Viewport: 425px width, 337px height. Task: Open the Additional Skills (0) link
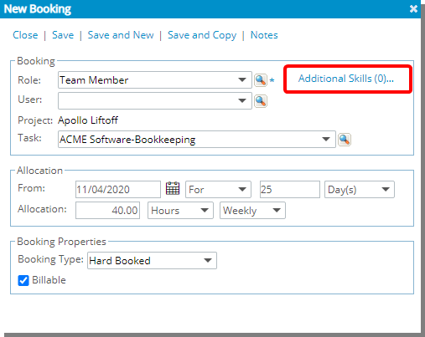(x=346, y=79)
